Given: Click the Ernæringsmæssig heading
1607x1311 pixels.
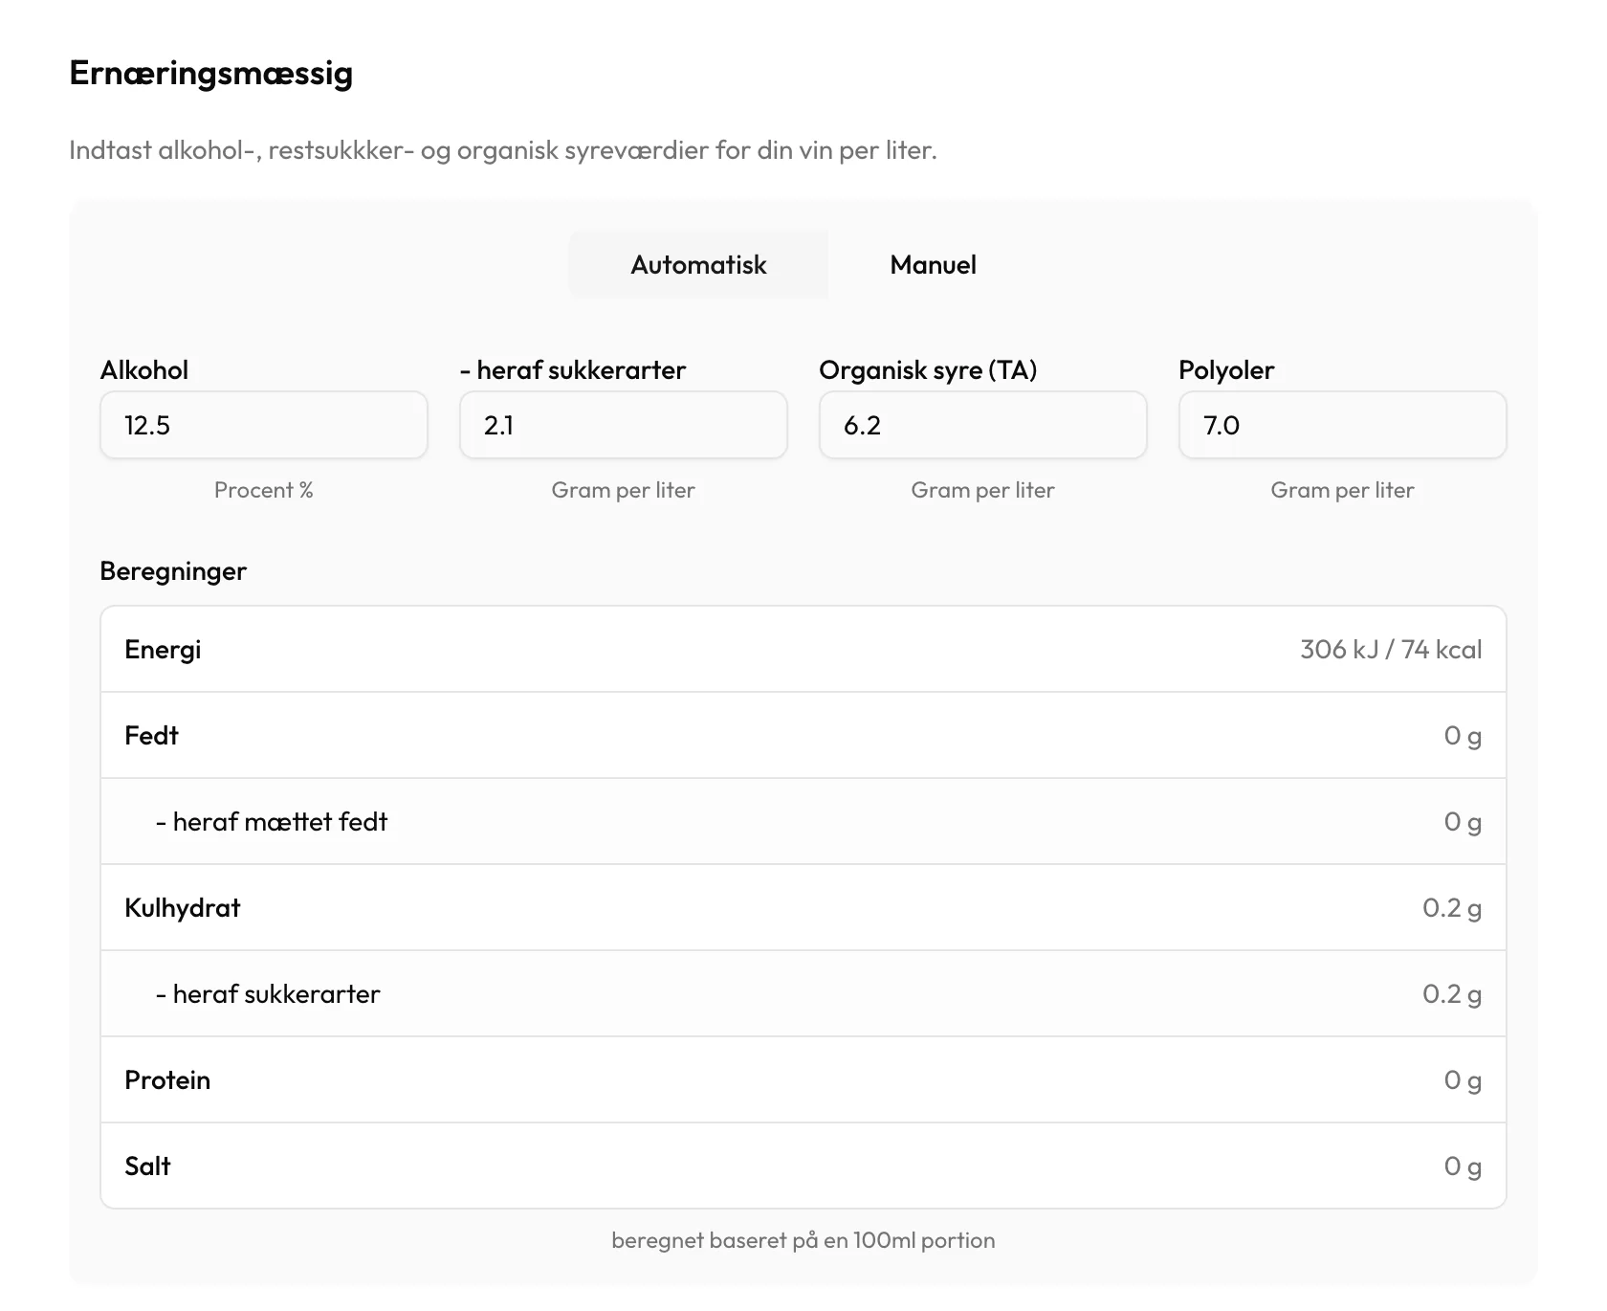Looking at the screenshot, I should click(211, 74).
